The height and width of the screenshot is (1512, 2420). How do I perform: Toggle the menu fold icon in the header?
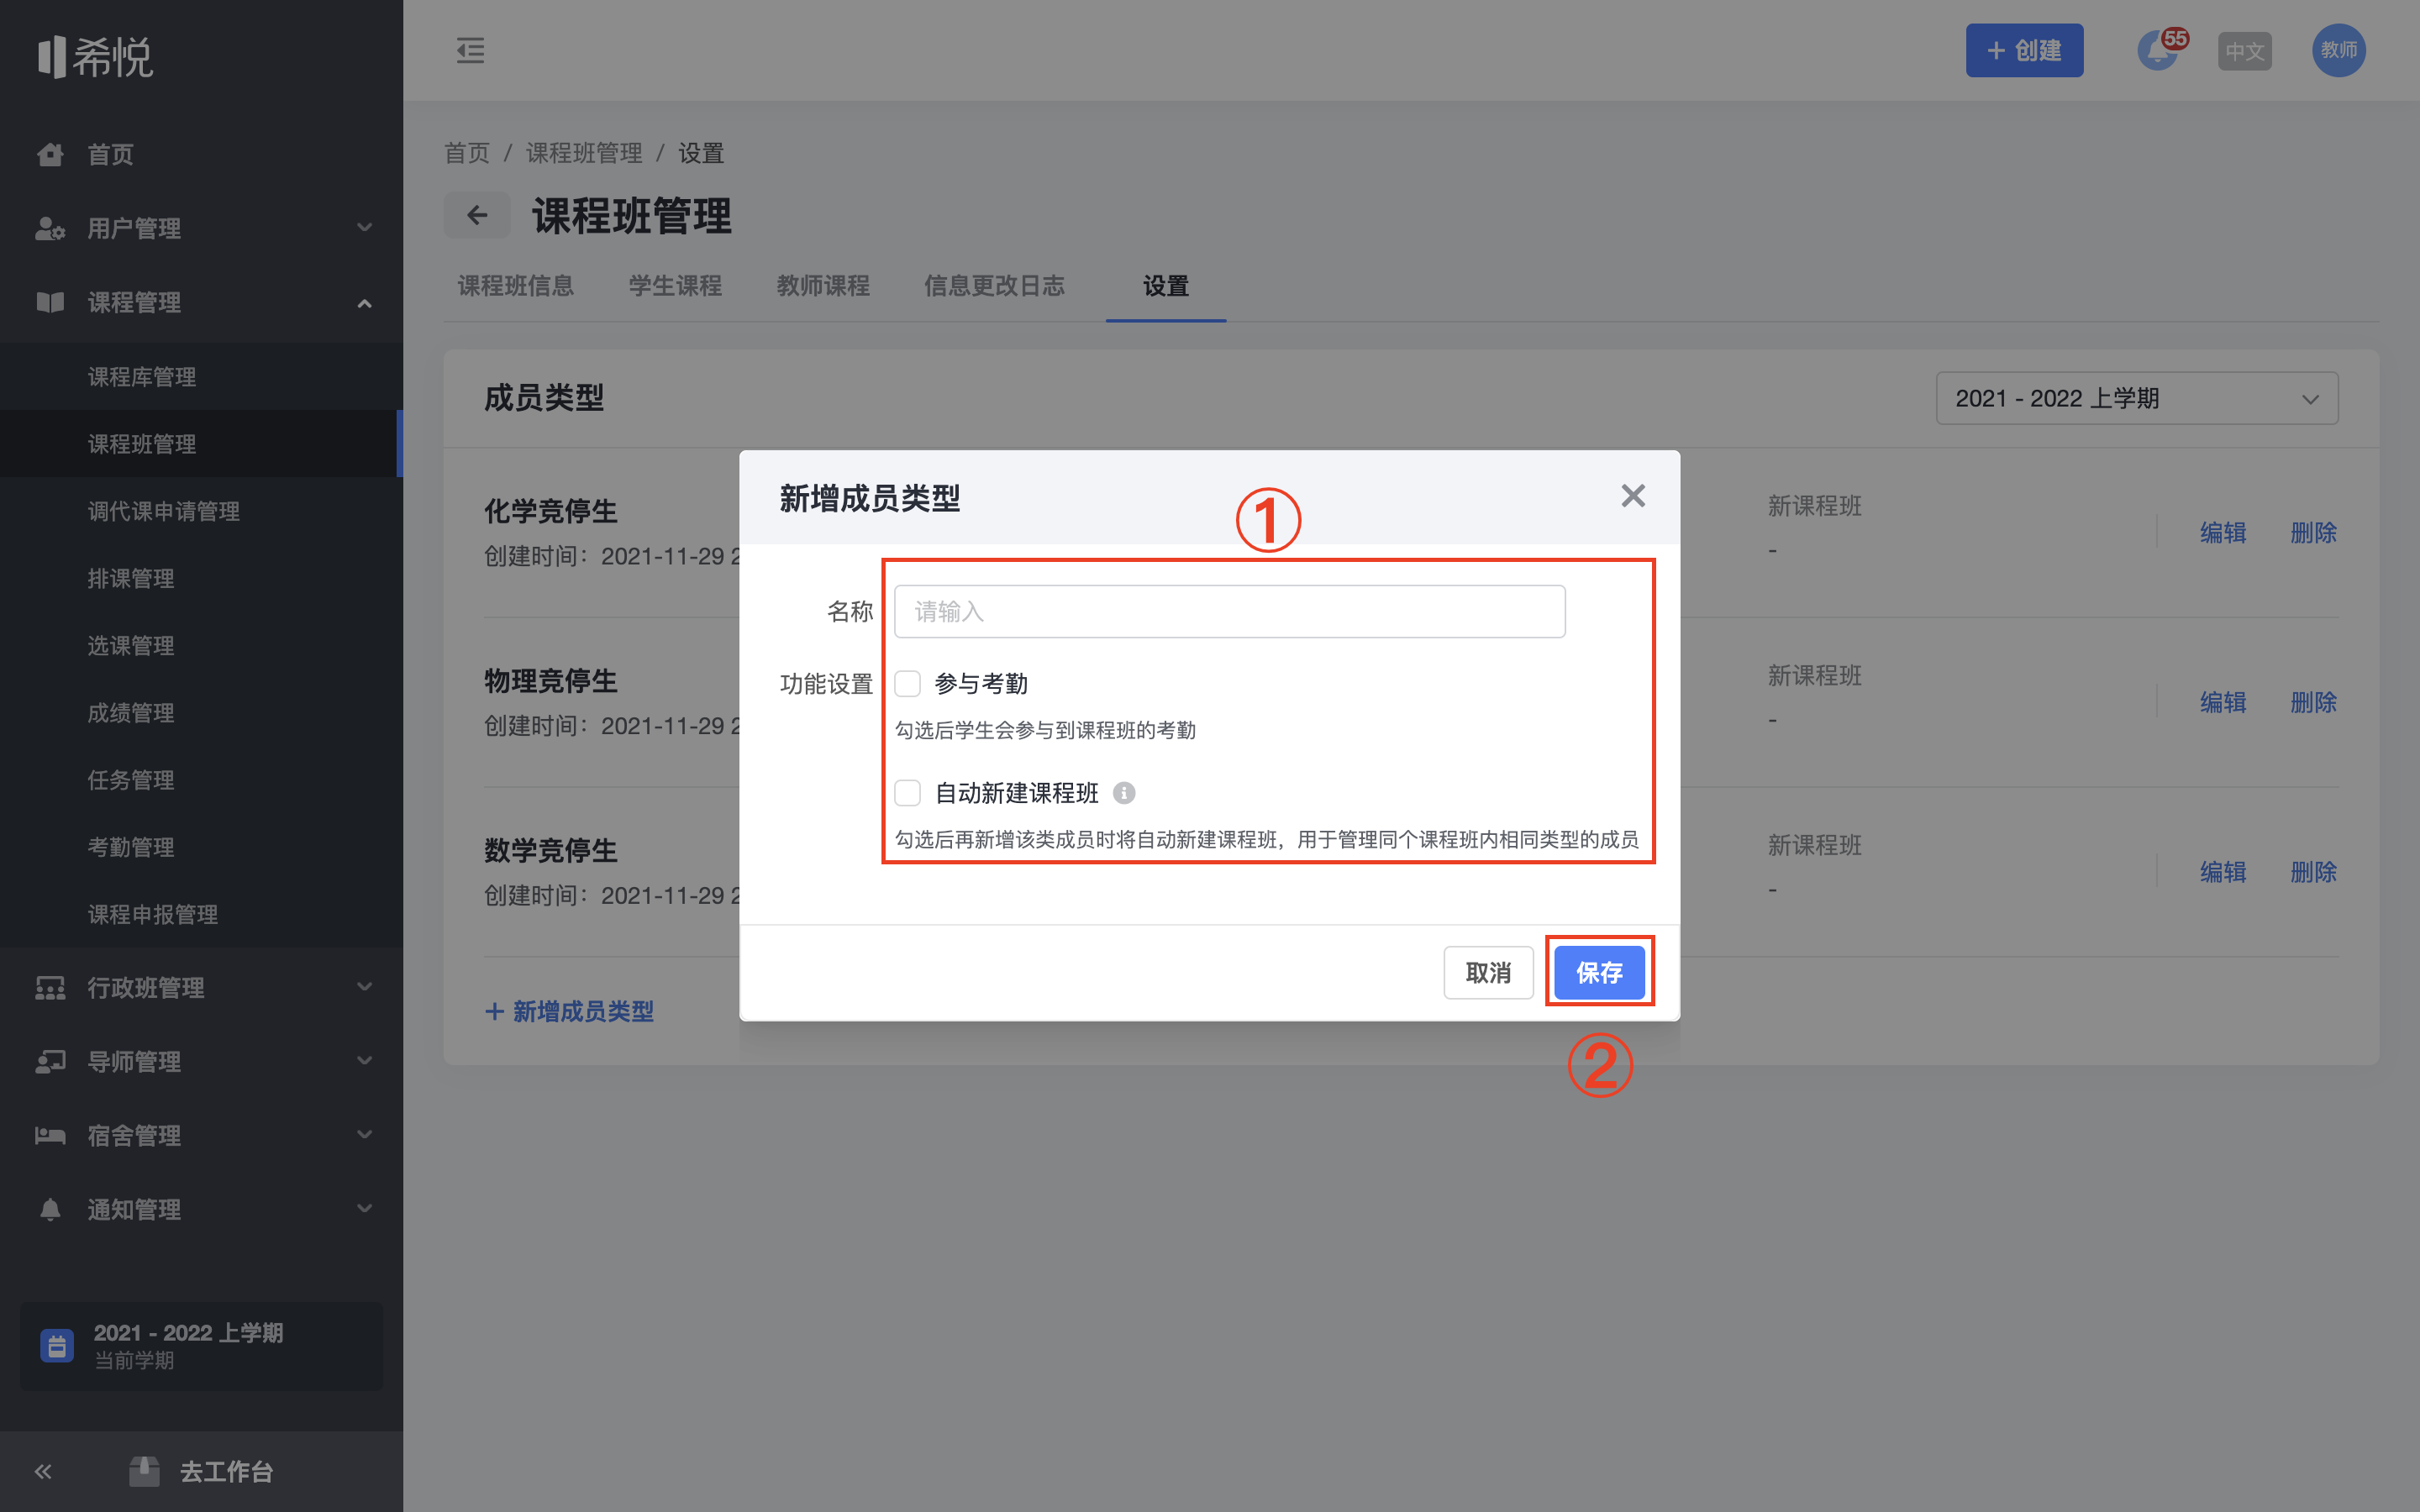470,50
